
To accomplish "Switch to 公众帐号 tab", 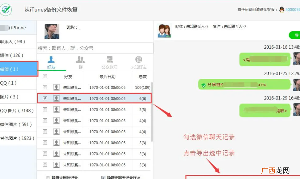I will [109, 63].
